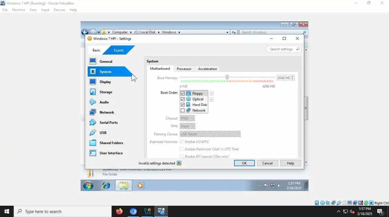Screen dimensions: 389x217
Task: Click the Explorer back navigation button
Action: pyautogui.click(x=85, y=32)
